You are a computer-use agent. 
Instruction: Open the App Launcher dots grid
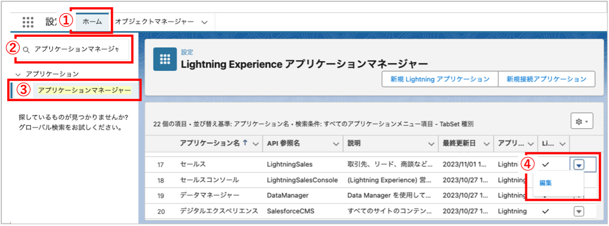click(x=28, y=21)
